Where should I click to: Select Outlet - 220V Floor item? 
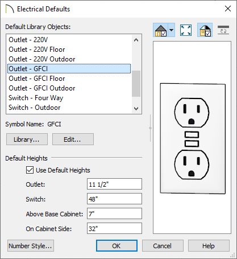tap(37, 50)
